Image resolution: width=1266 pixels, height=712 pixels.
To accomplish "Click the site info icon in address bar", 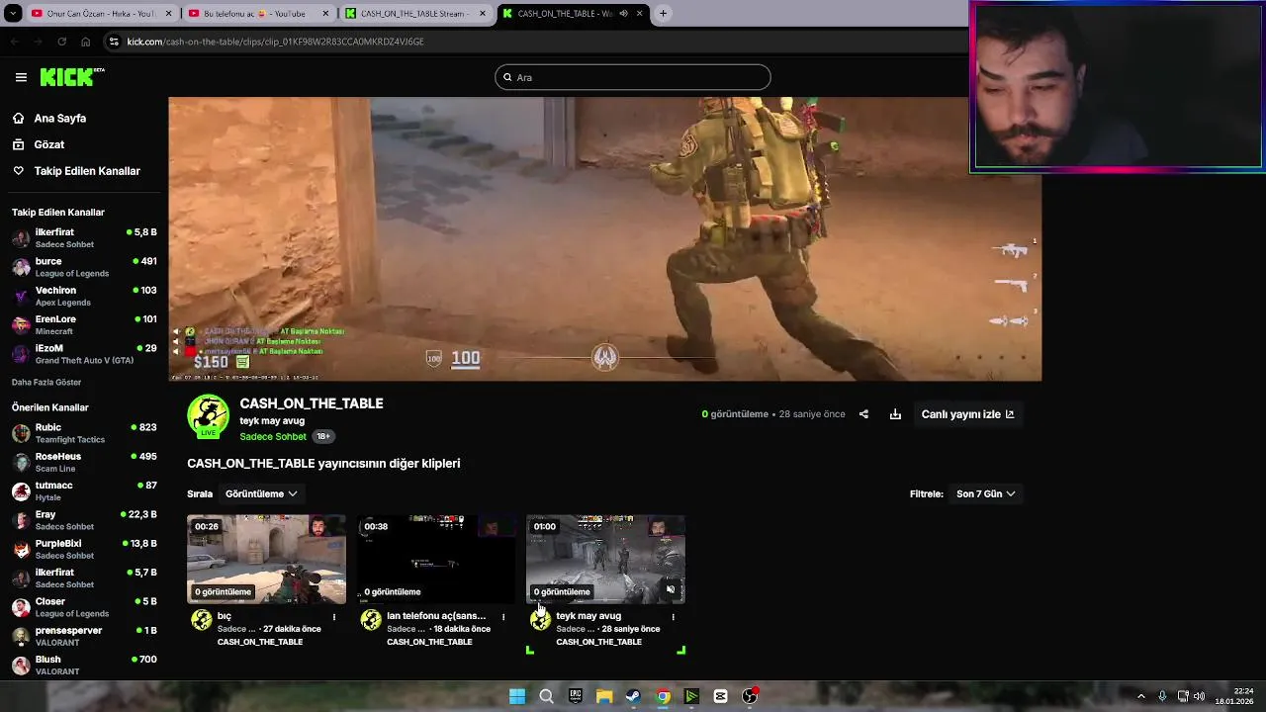I will point(115,42).
